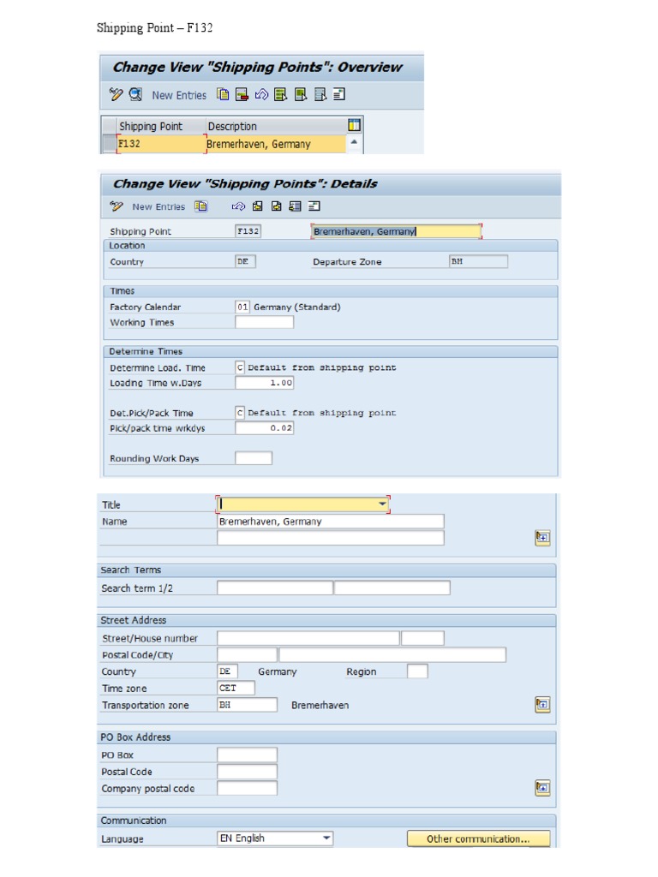
Task: Click the House number input field
Action: click(x=422, y=638)
